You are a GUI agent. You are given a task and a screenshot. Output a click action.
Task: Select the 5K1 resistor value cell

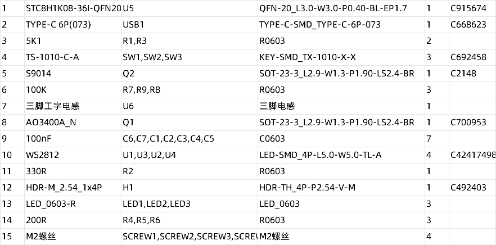pos(73,41)
